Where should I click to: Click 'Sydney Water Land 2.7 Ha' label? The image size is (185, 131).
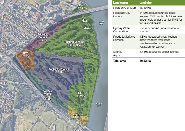[x=48, y=95]
